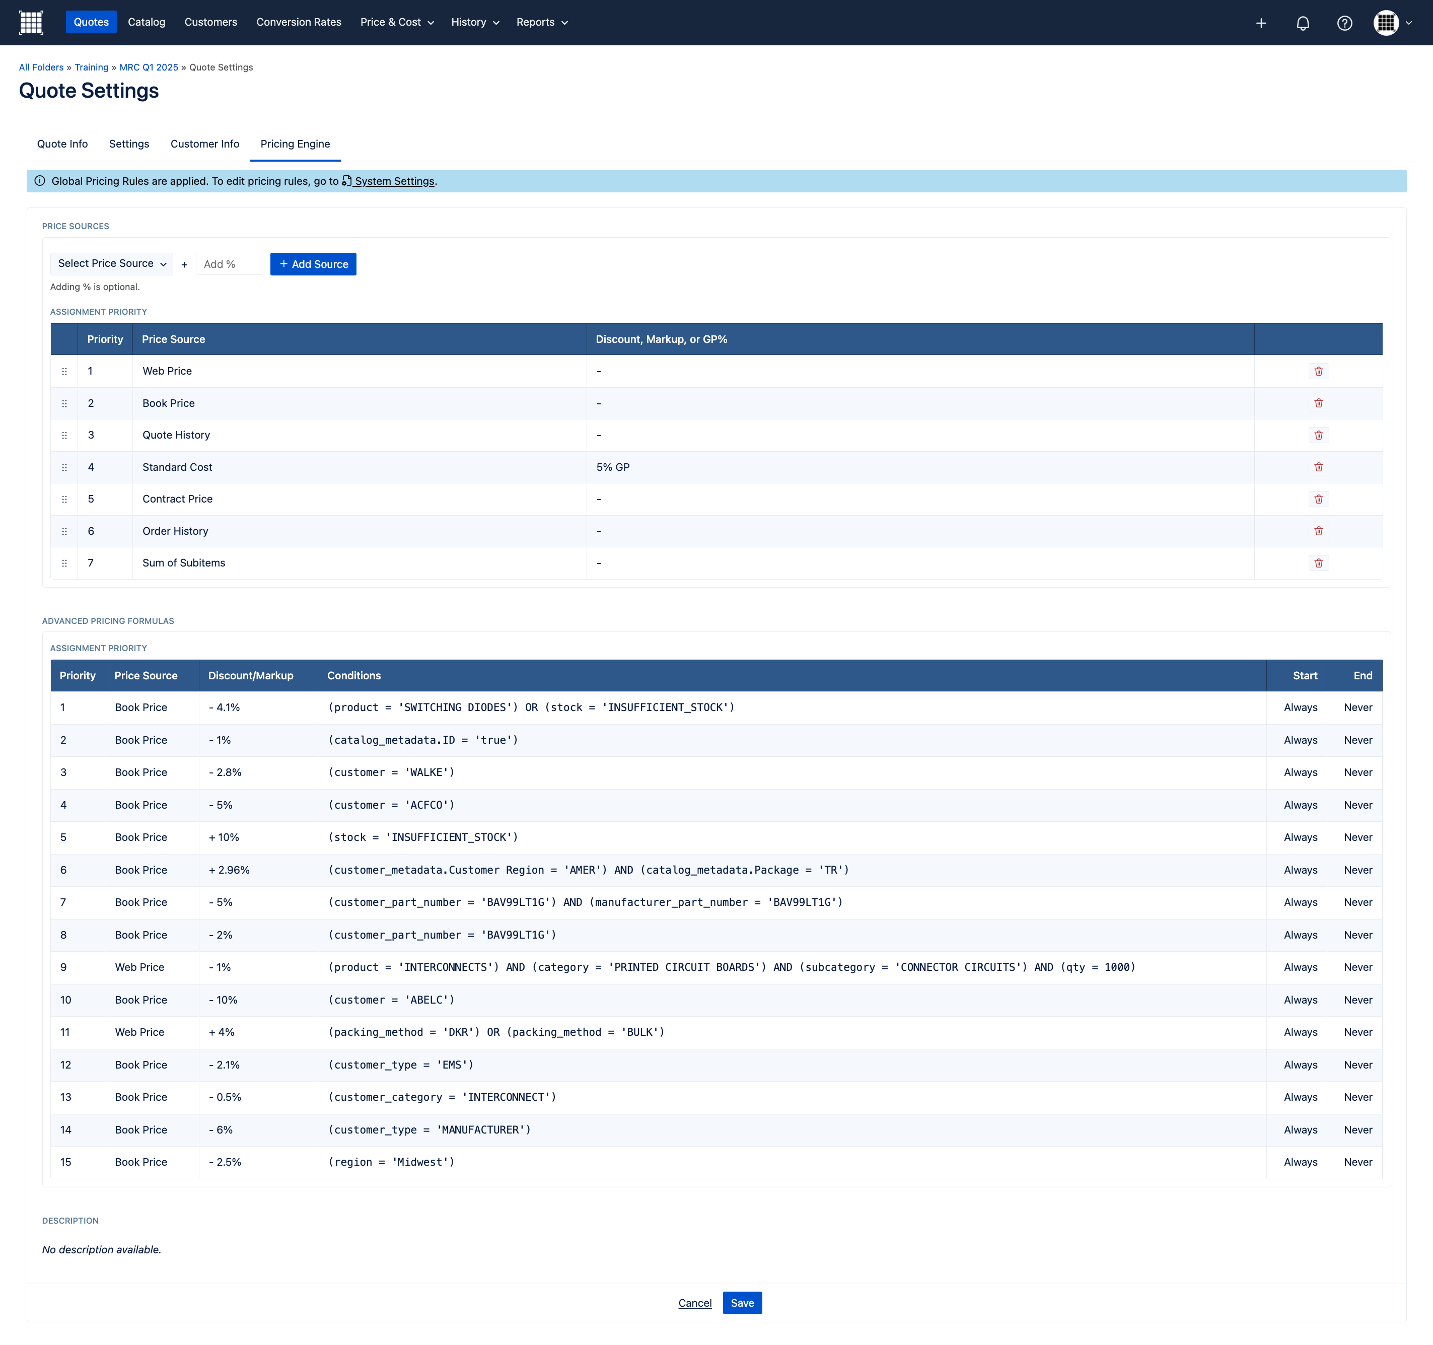Image resolution: width=1433 pixels, height=1345 pixels.
Task: Click the - 4.1% discount cell
Action: [258, 708]
